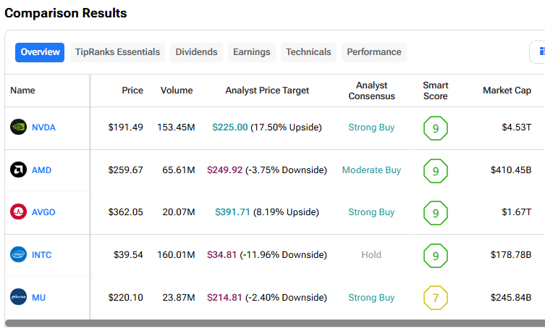Image resolution: width=545 pixels, height=334 pixels.
Task: Open the Dividends tab
Action: (196, 52)
